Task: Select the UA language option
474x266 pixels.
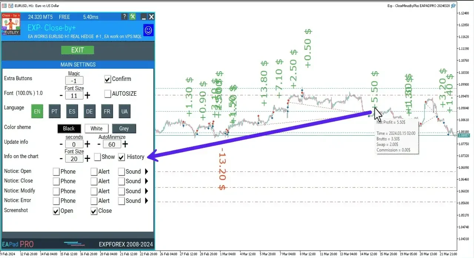Action: [x=124, y=111]
